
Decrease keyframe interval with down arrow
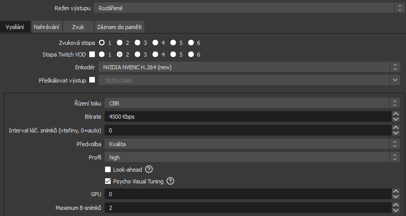[x=396, y=133]
